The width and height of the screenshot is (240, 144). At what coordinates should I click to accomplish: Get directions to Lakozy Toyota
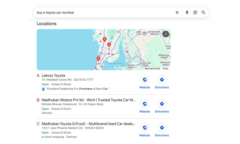[x=162, y=80]
